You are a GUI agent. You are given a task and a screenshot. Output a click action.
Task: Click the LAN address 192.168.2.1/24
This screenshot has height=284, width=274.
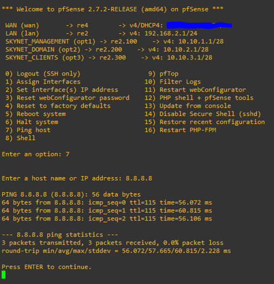[171, 34]
